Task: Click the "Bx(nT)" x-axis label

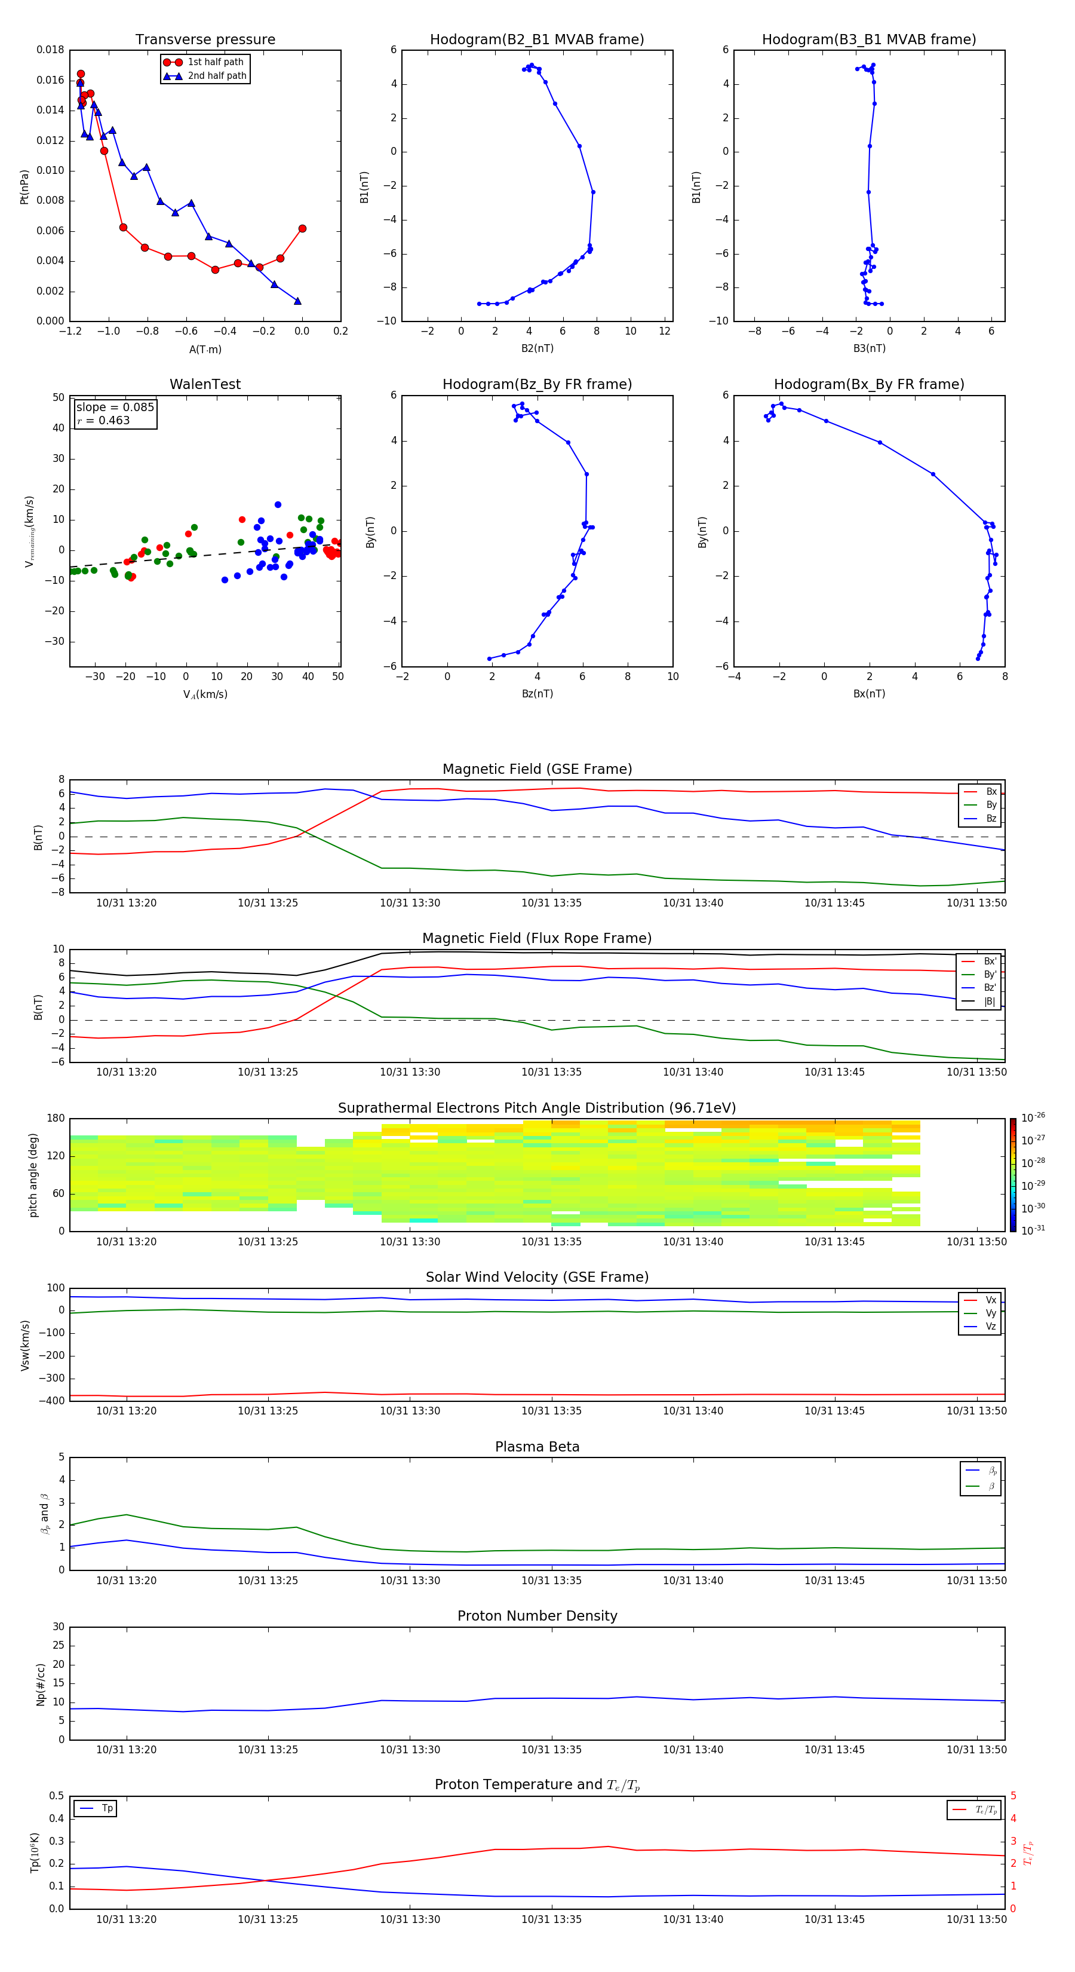Action: (869, 694)
